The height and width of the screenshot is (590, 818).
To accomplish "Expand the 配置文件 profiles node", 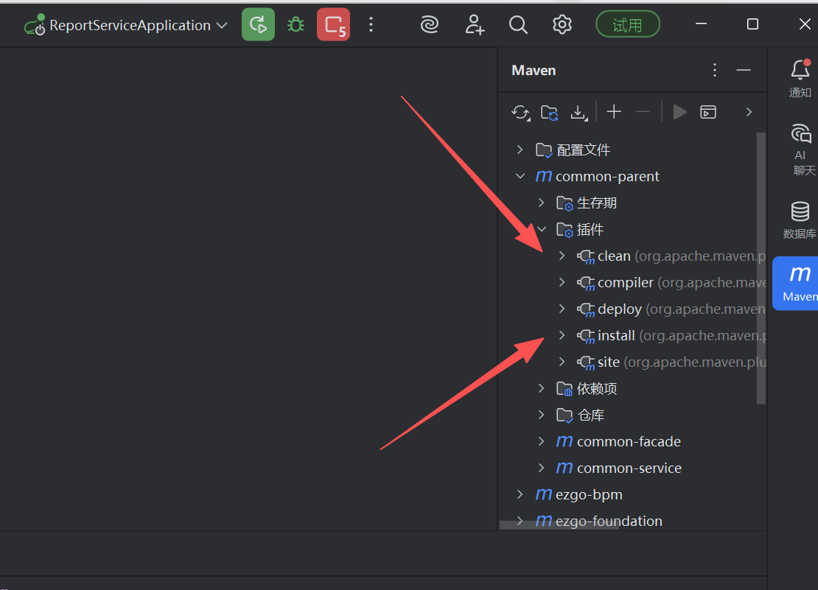I will coord(520,150).
